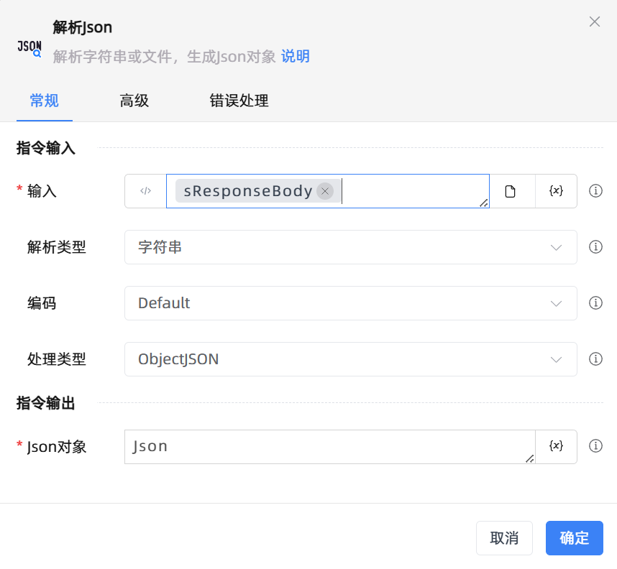
Task: Click the file picker icon for 输入
Action: (511, 191)
